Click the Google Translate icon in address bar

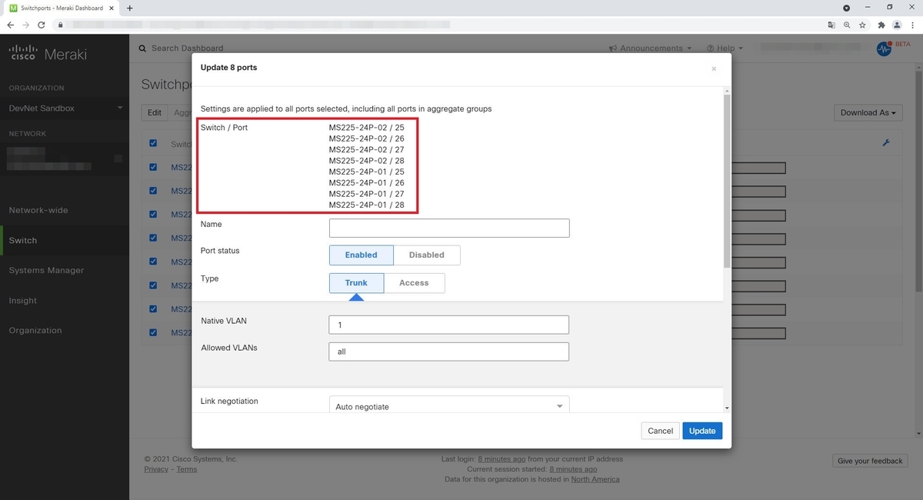tap(831, 25)
